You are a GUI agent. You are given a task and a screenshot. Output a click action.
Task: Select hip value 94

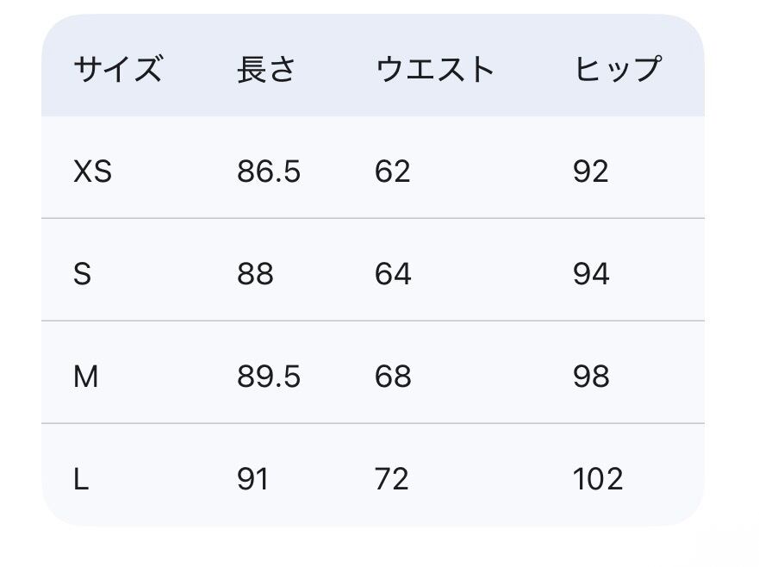(x=591, y=275)
